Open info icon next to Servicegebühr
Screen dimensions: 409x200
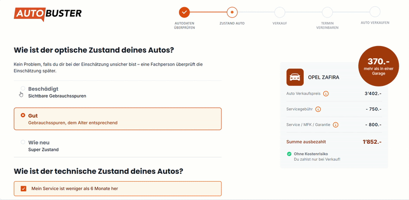318,109
